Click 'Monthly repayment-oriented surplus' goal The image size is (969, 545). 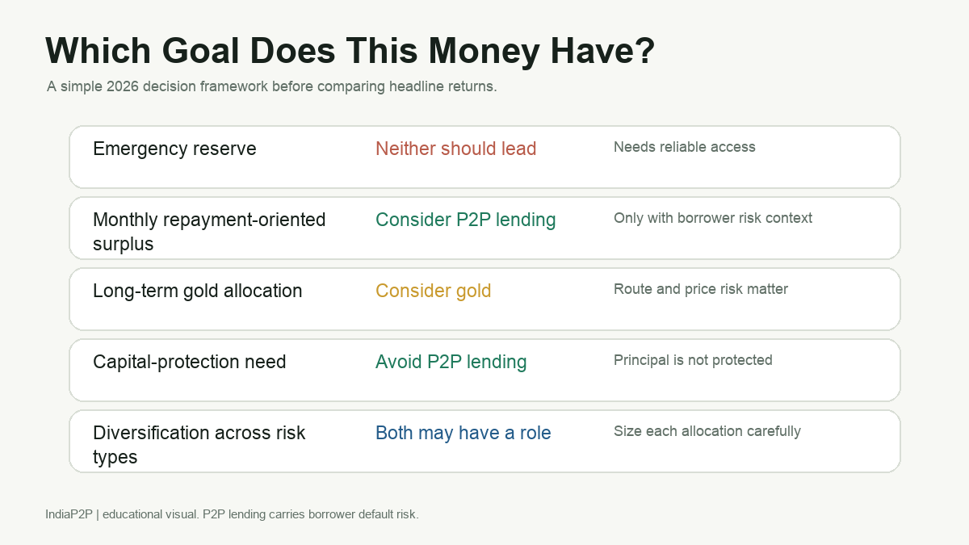(209, 232)
